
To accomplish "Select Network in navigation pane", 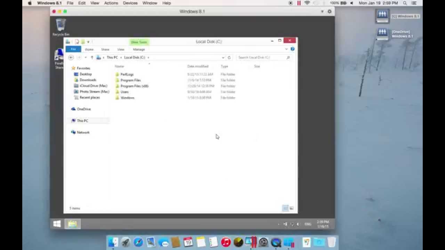I will [80, 132].
